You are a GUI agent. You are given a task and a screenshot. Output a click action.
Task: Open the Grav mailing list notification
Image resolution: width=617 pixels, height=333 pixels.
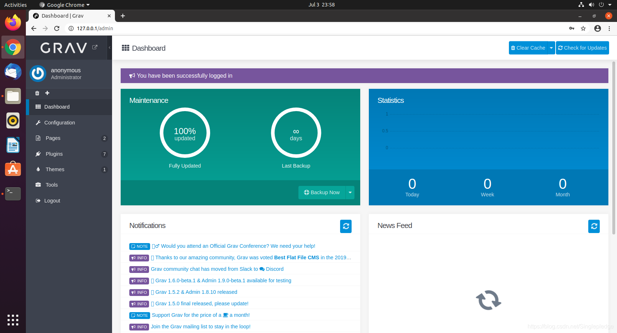pos(201,327)
